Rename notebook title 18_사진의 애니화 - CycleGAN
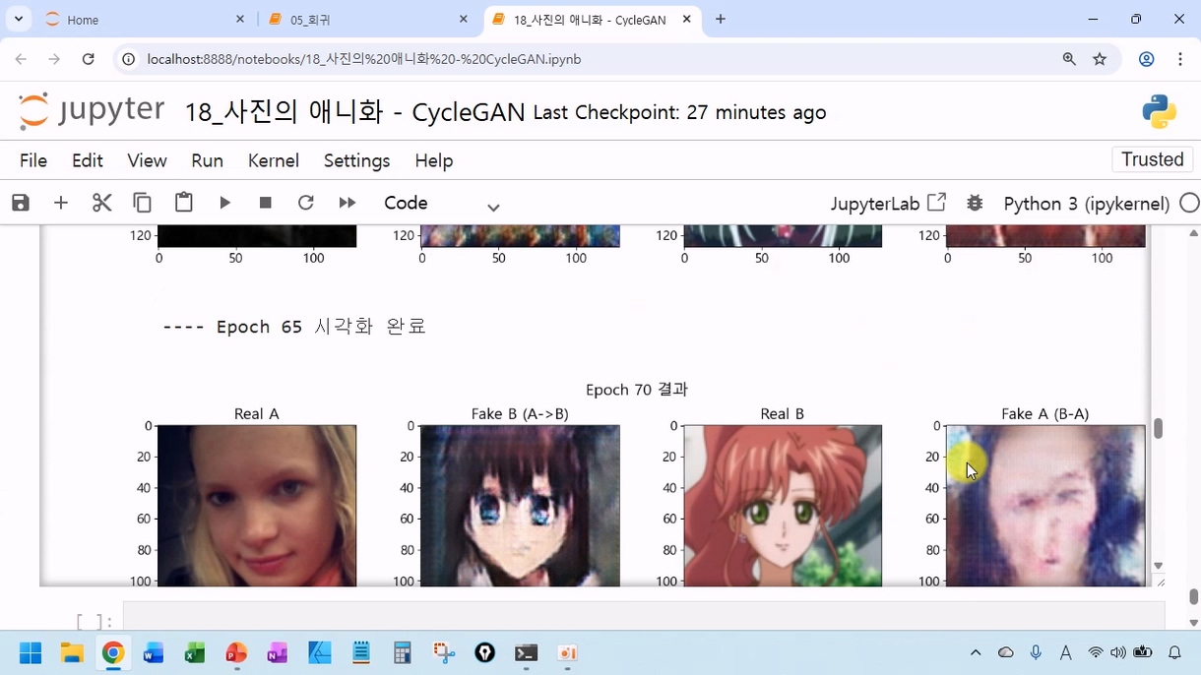Viewport: 1201px width, 675px height. tap(354, 112)
